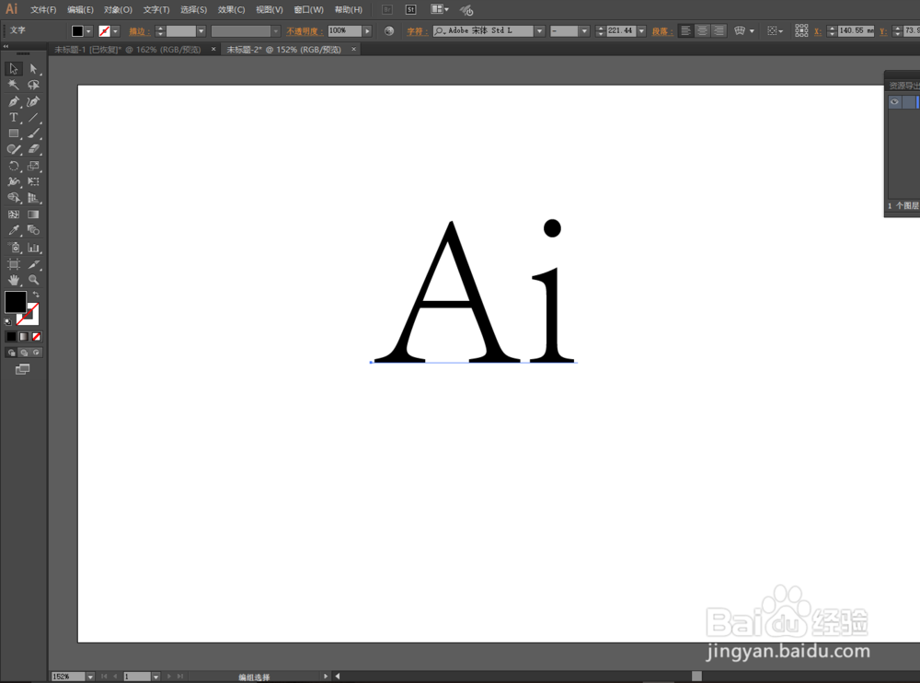
Task: Open zoom level 152% dropdown
Action: pyautogui.click(x=90, y=677)
